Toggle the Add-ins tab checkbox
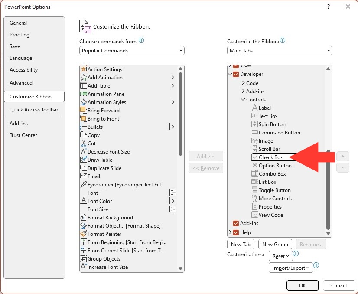Image resolution: width=358 pixels, height=294 pixels. coord(236,223)
